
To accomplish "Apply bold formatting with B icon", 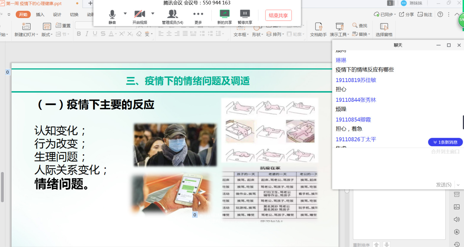I will click(x=79, y=34).
